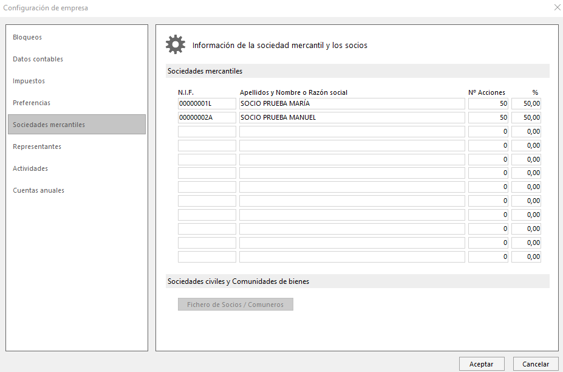Click percentage field for SOCIO PRUEBA MARÍA
Viewport: 563px width, 372px height.
click(526, 103)
